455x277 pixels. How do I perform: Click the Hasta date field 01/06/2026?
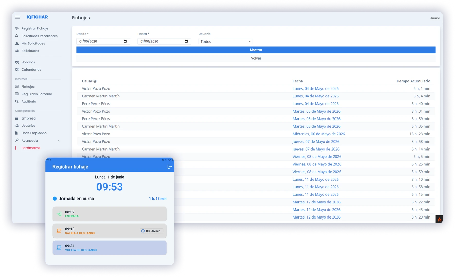164,41
